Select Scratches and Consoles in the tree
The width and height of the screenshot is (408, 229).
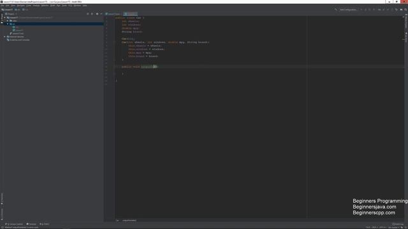click(18, 40)
